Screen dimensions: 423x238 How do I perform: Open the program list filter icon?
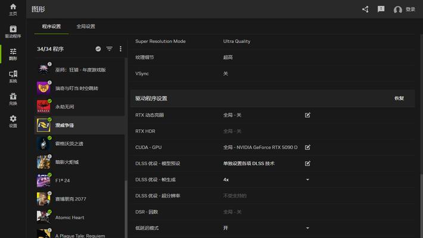click(109, 49)
